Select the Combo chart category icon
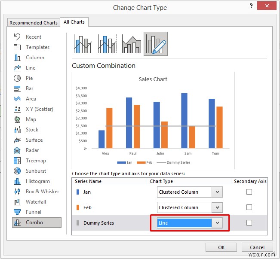Screen dimensions: 280x259 click(17, 222)
